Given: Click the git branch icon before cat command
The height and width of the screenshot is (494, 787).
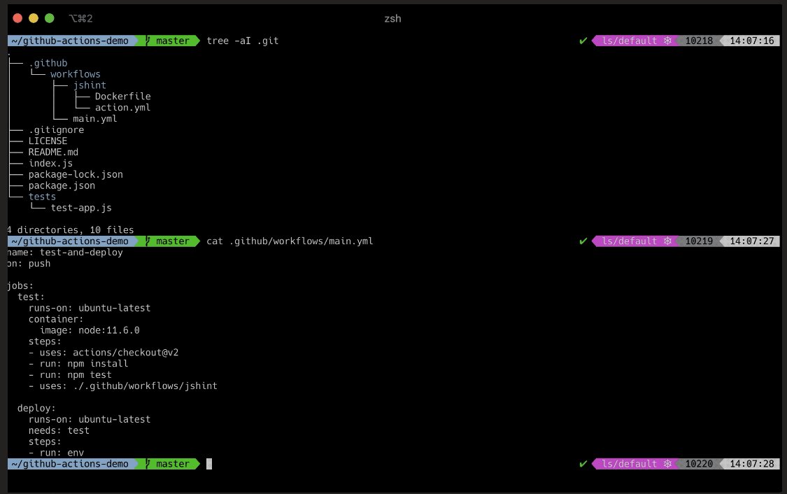Looking at the screenshot, I should [148, 241].
